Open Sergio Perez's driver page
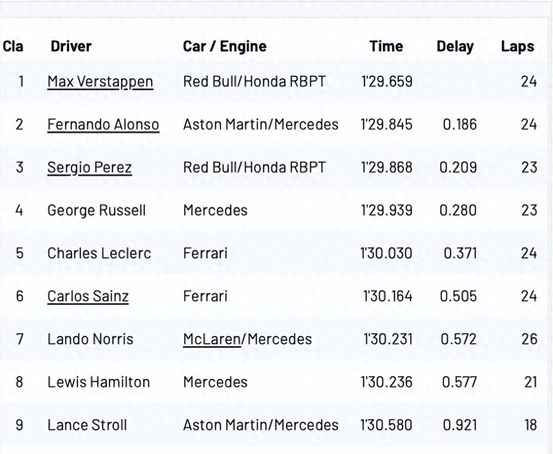The width and height of the screenshot is (553, 454). 89,167
